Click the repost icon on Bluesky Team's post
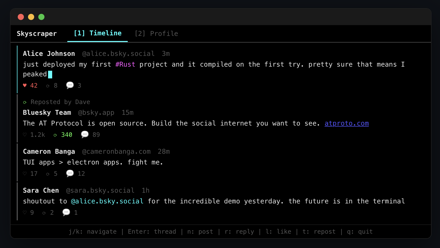This screenshot has width=440, height=248. [x=55, y=135]
